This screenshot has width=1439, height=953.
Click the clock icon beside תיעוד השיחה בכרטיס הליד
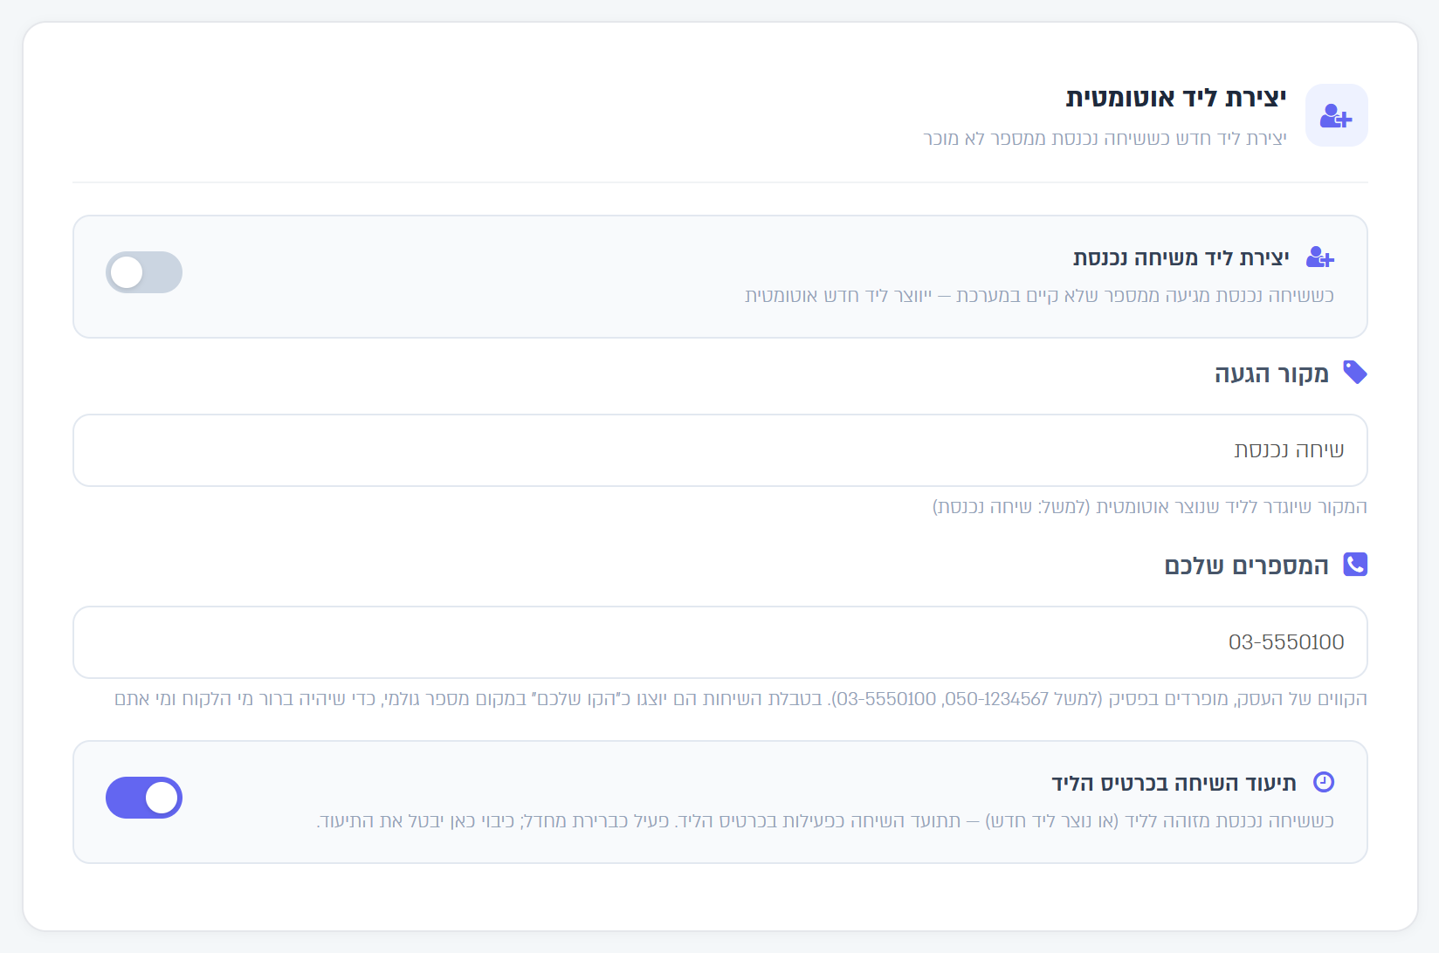tap(1324, 782)
